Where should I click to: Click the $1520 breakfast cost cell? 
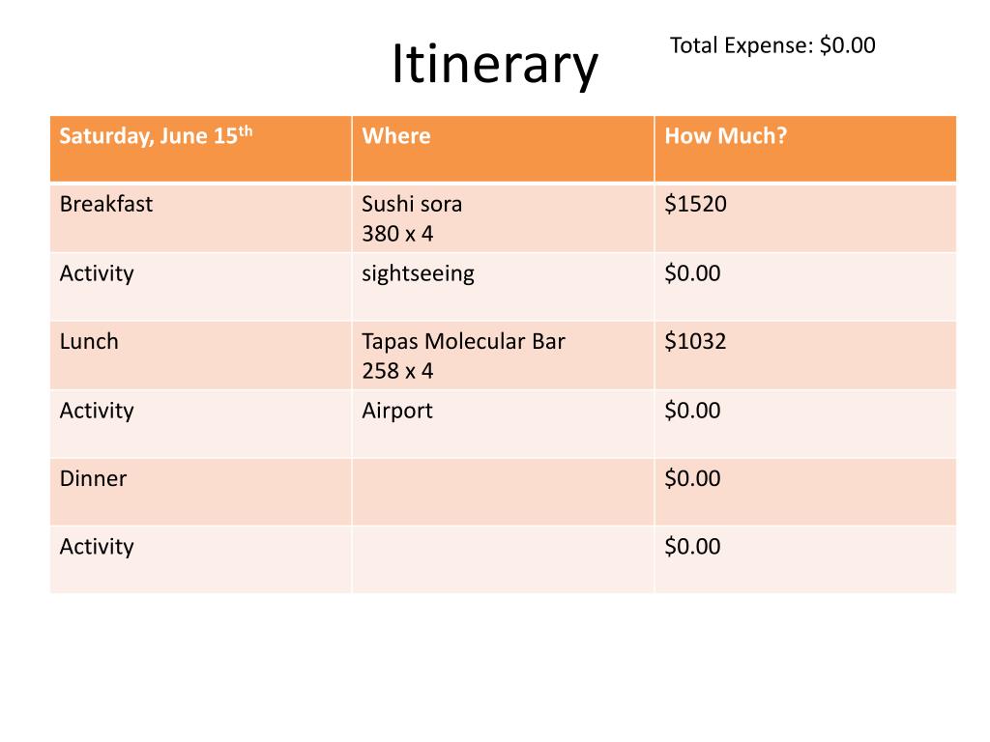point(805,218)
